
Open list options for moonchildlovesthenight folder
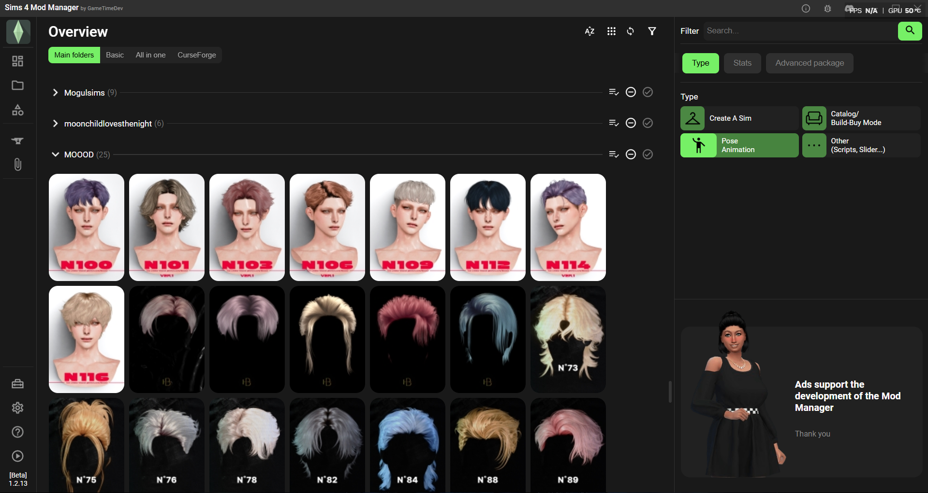614,123
